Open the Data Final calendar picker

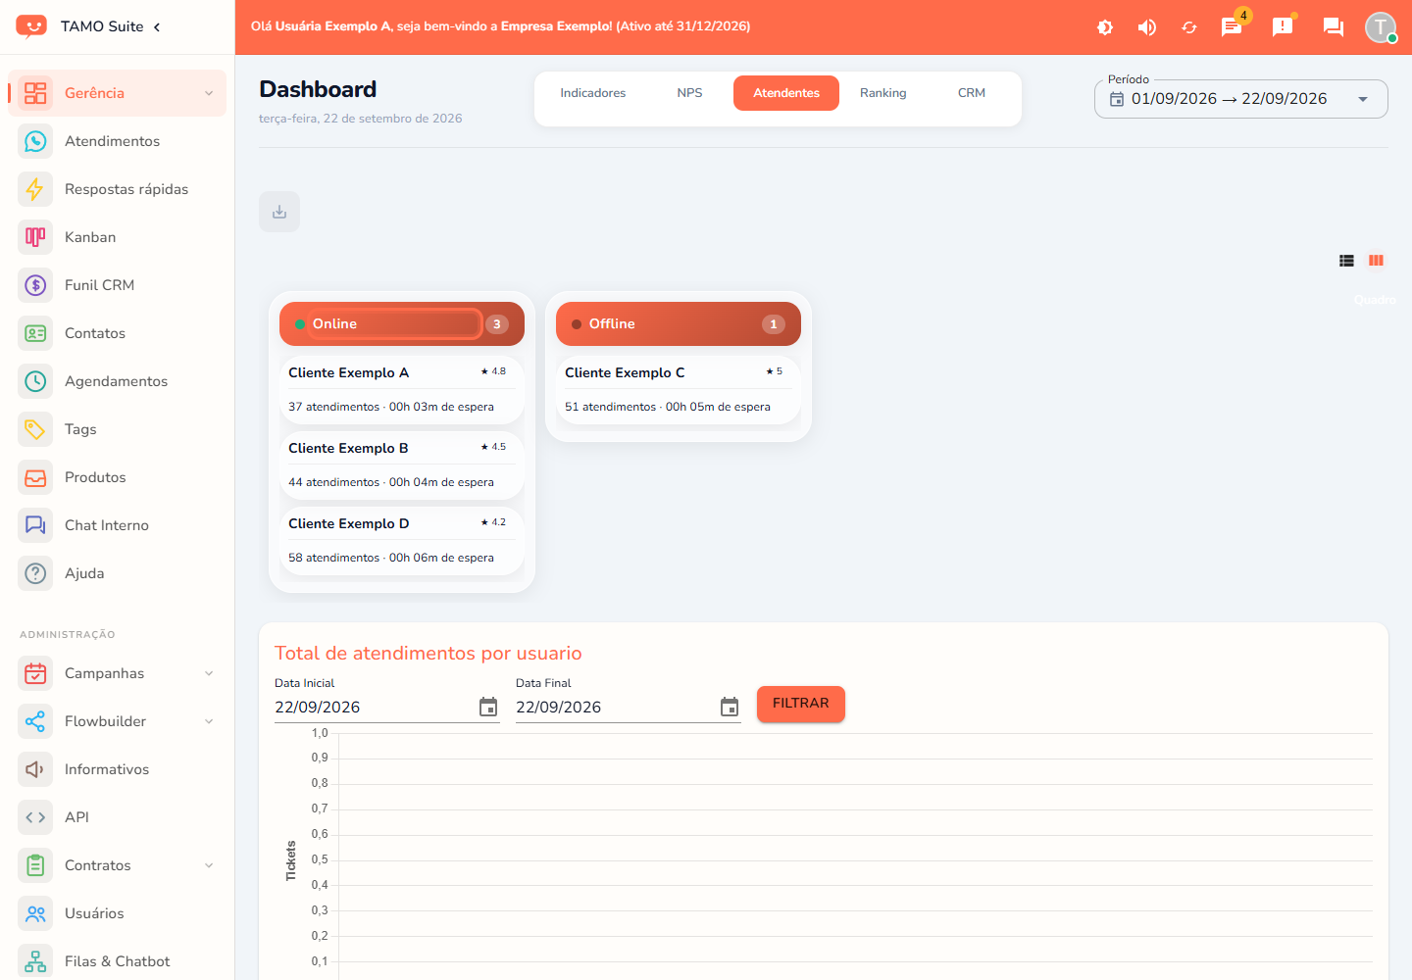point(730,708)
